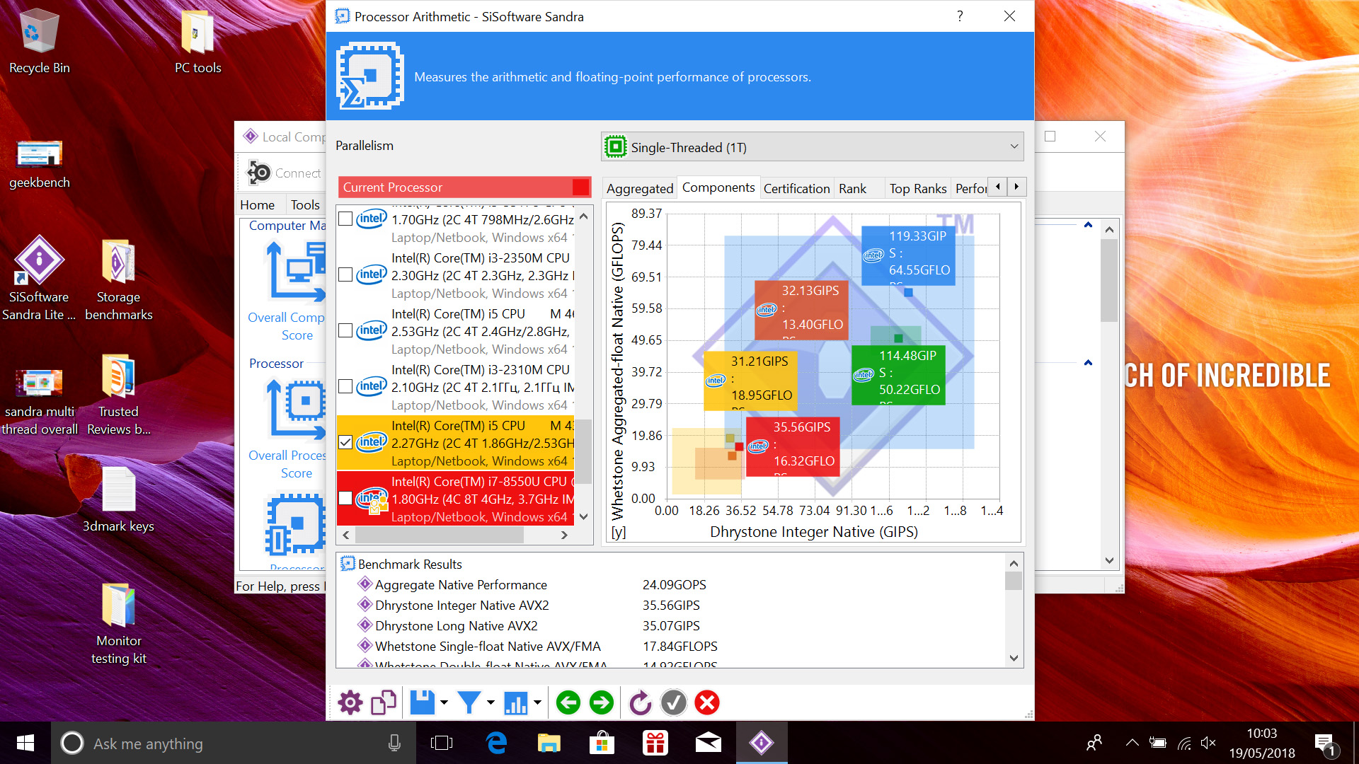Open the Single-Threaded parallelism dropdown
Image resolution: width=1359 pixels, height=764 pixels.
[812, 147]
